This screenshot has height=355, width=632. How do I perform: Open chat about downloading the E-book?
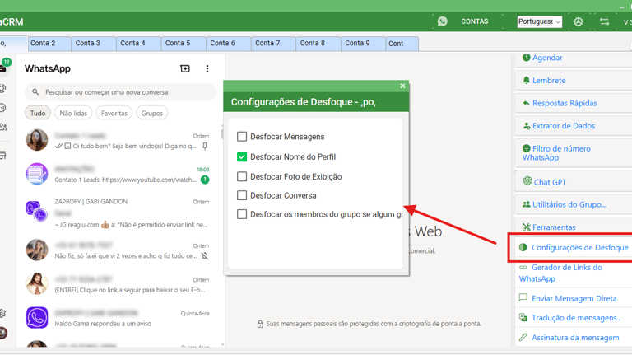point(118,284)
